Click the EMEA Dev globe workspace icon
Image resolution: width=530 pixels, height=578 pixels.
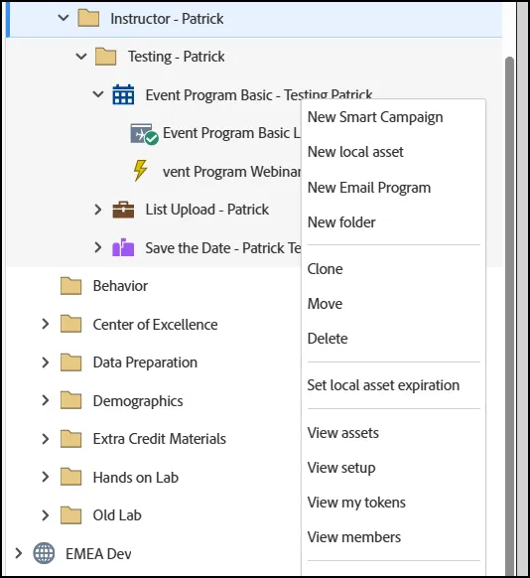click(44, 553)
